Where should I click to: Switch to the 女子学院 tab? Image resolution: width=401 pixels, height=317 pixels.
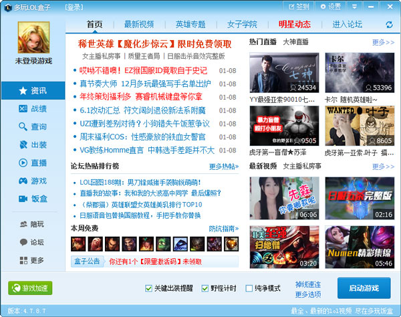coord(242,24)
